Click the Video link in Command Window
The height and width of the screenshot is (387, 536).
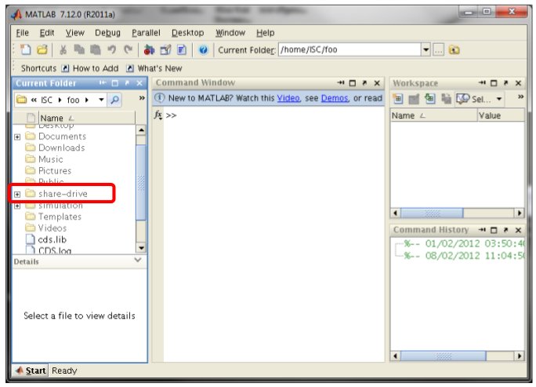tap(288, 99)
